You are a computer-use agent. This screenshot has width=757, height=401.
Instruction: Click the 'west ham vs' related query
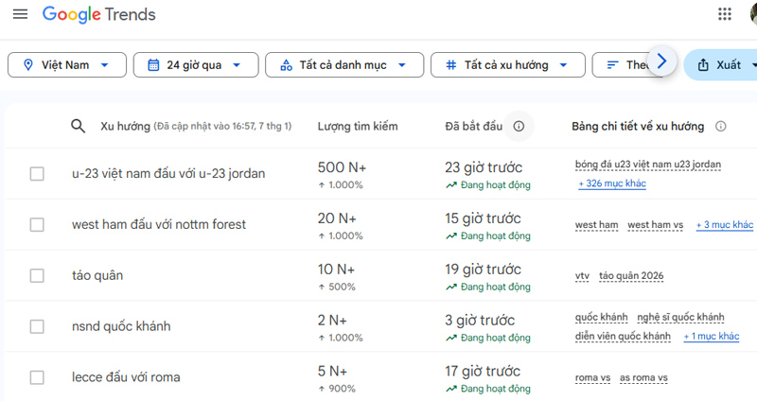[x=655, y=225]
